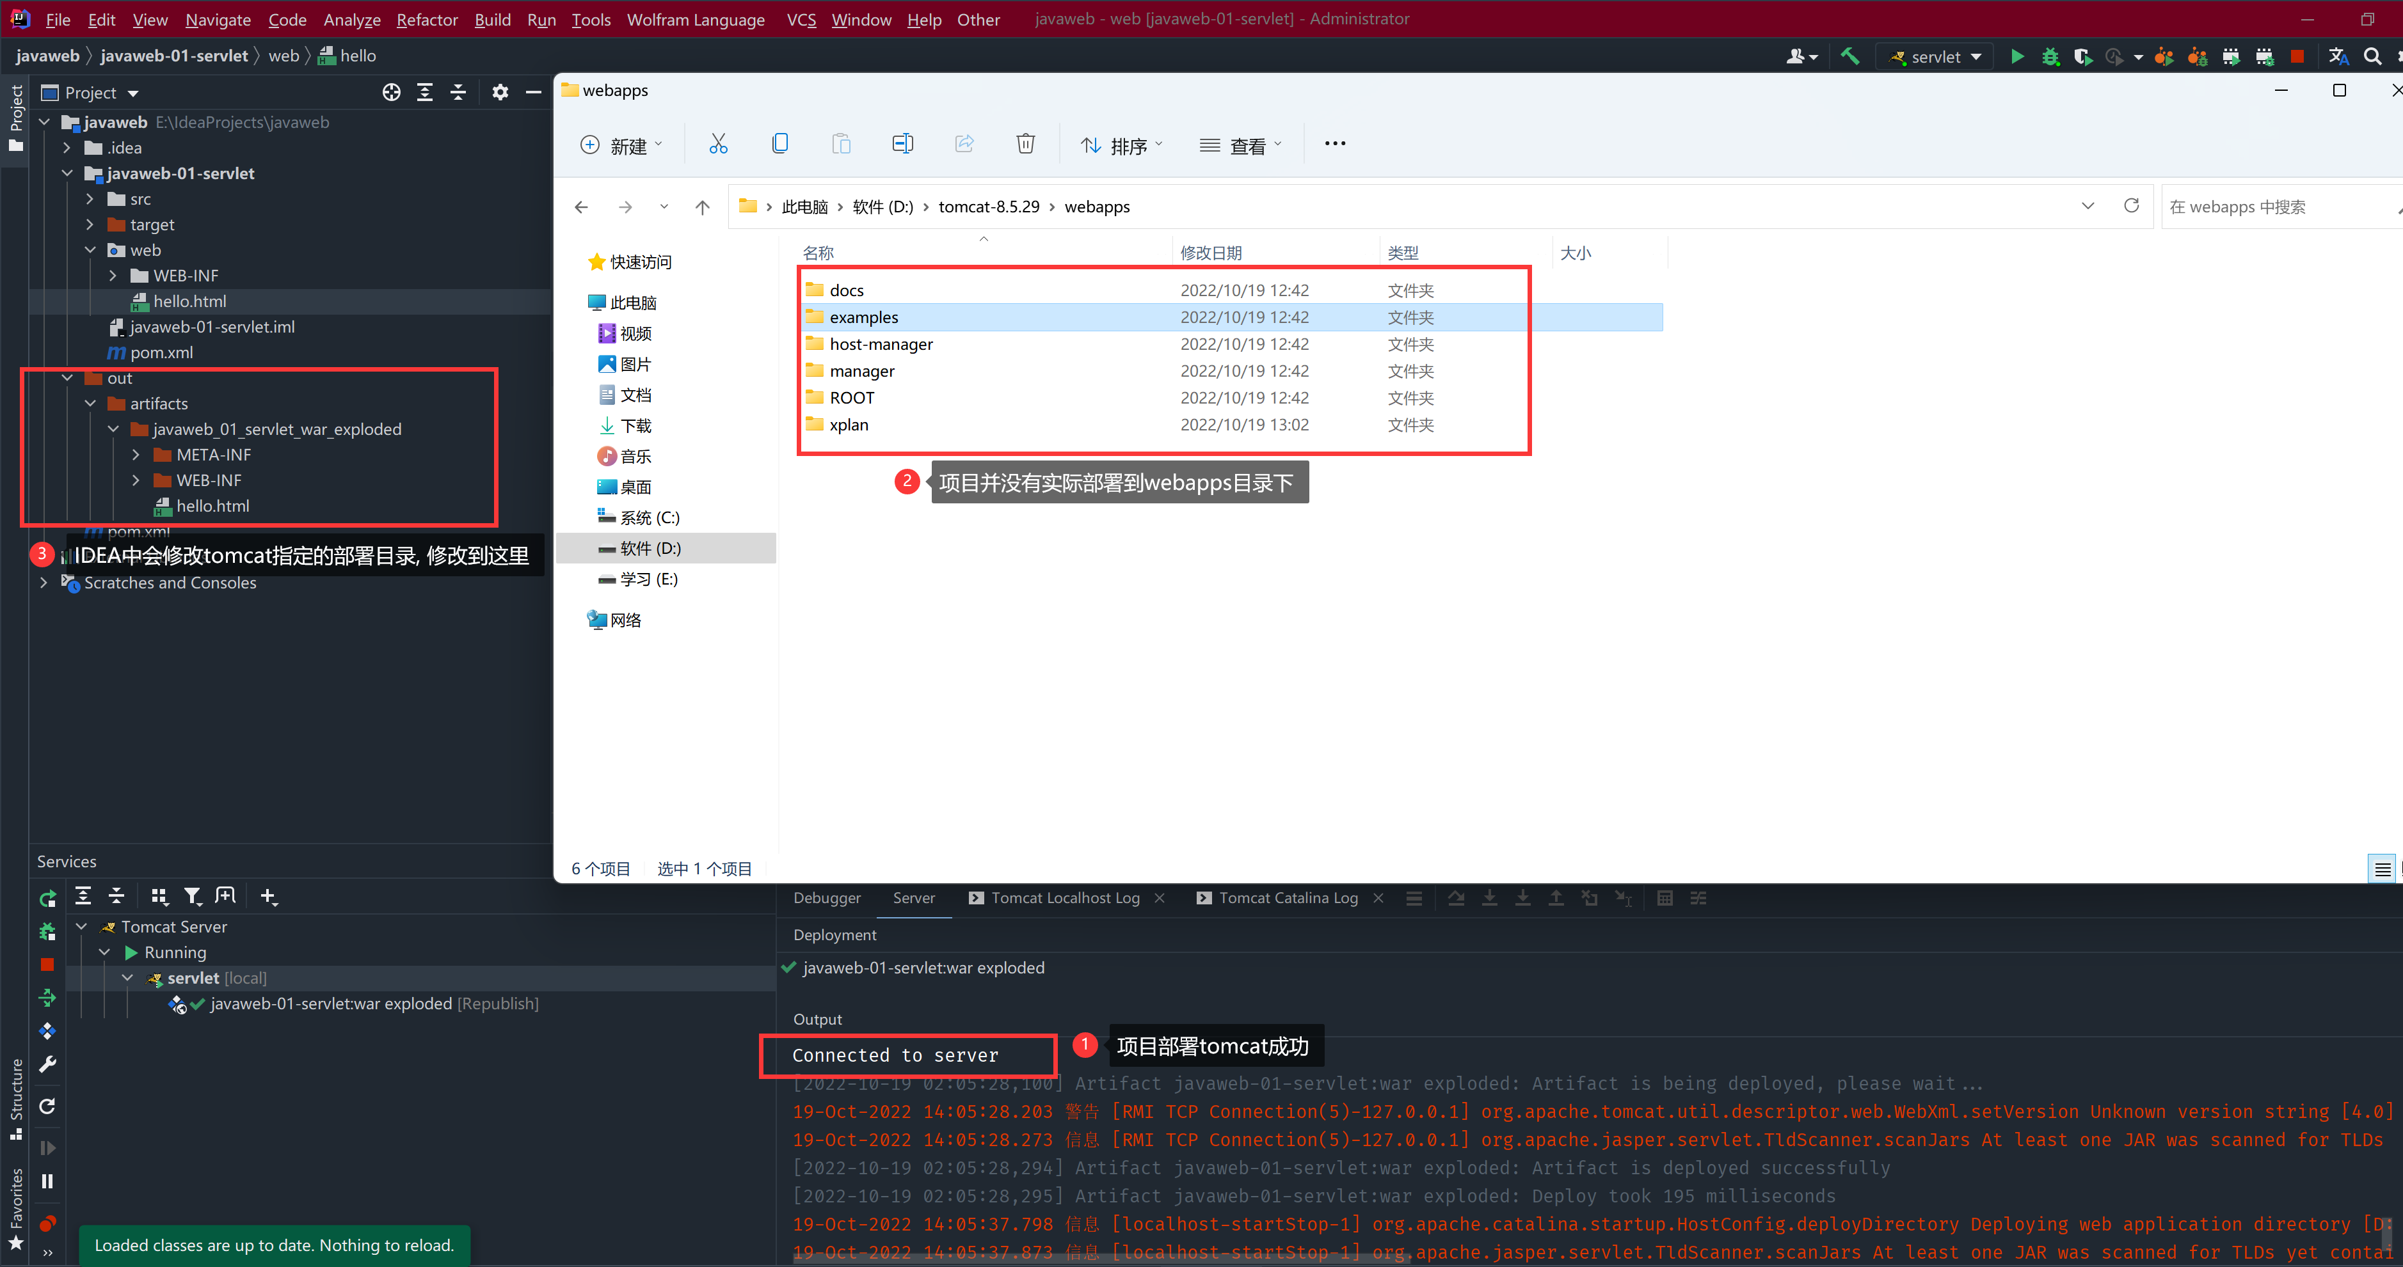Viewport: 2403px width, 1267px height.
Task: Debug the servlet configuration with the bug icon
Action: pyautogui.click(x=2050, y=57)
